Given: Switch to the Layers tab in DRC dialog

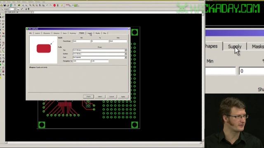Looking at the screenshot, I should pyautogui.click(x=38, y=33).
